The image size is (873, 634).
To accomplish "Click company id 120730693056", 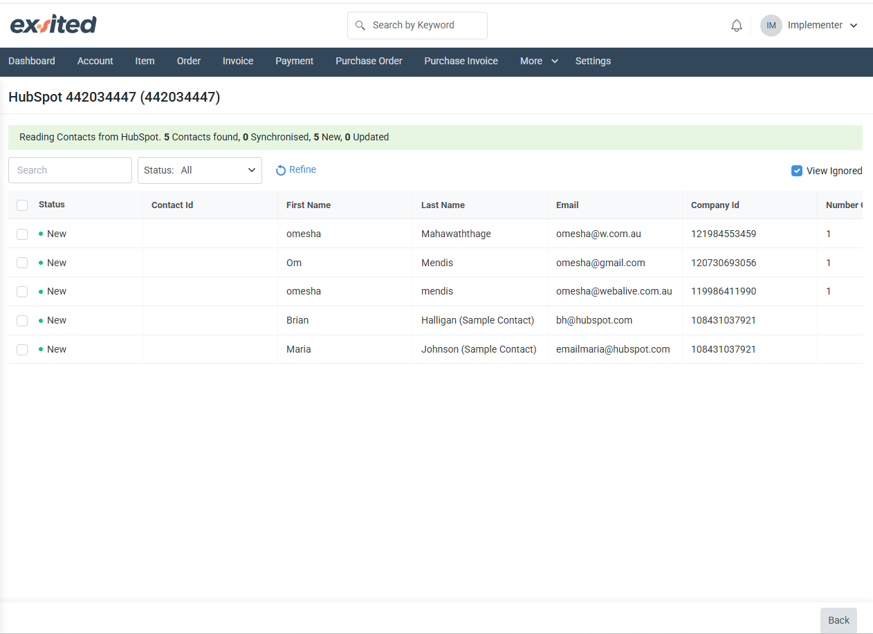I will pos(724,263).
